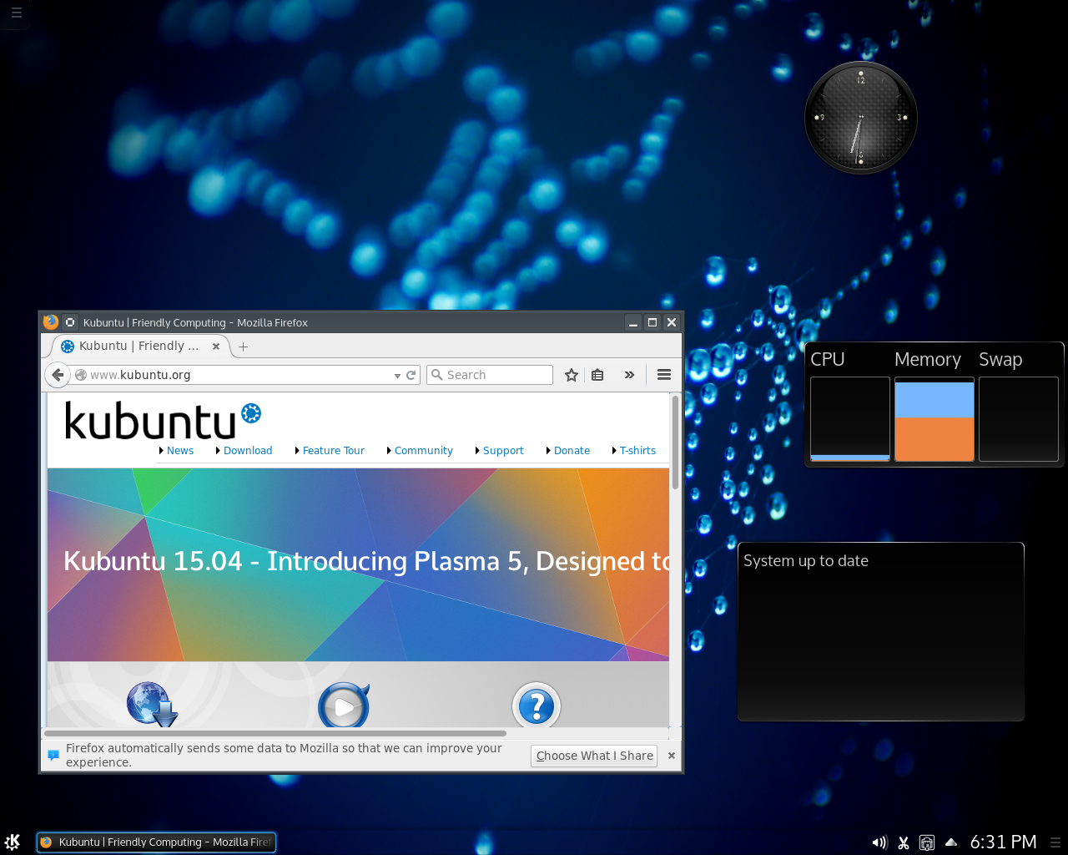This screenshot has height=855, width=1068.
Task: Bookmark this page with star icon
Action: 572,375
